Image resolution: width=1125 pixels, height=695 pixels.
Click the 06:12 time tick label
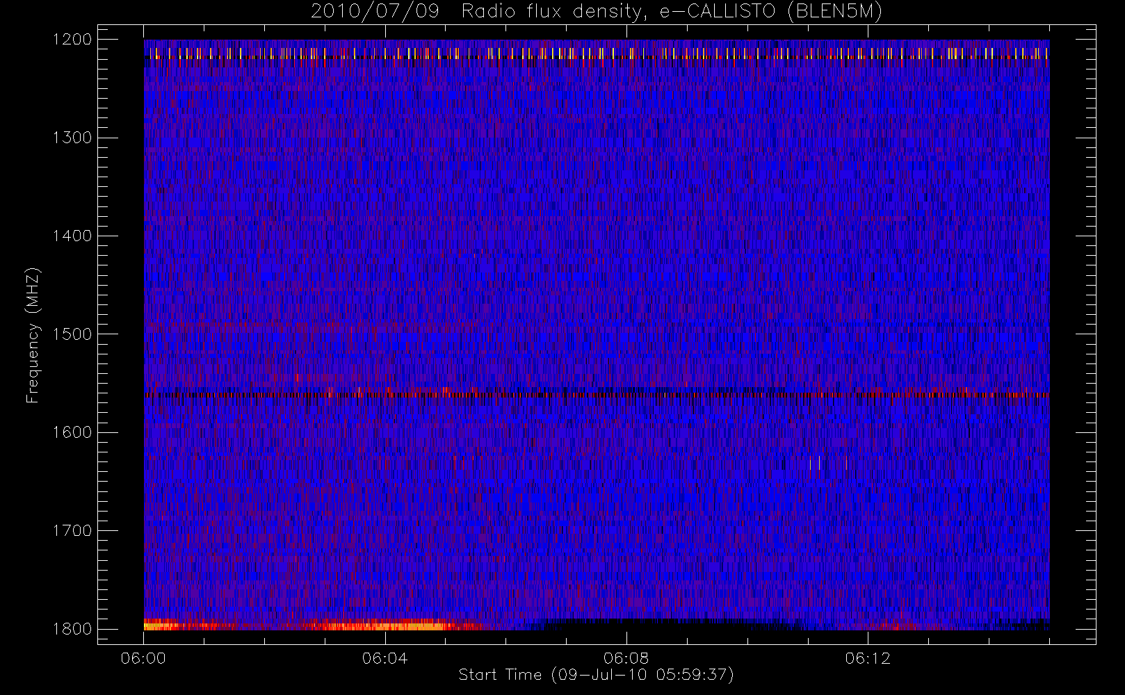868,658
